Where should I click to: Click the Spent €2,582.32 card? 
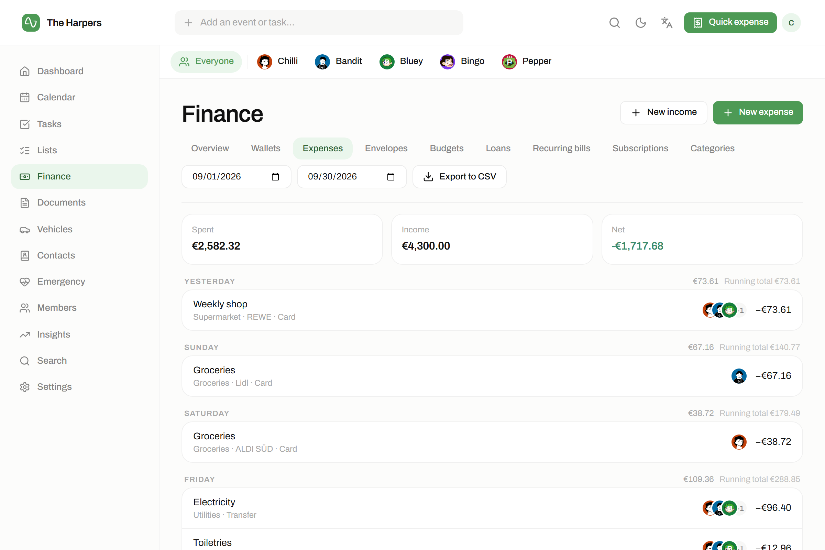click(x=282, y=239)
